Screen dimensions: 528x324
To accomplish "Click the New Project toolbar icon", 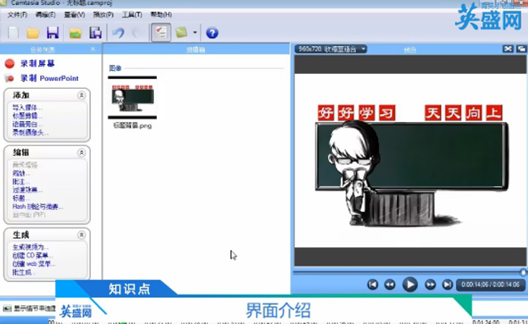I will pos(13,32).
